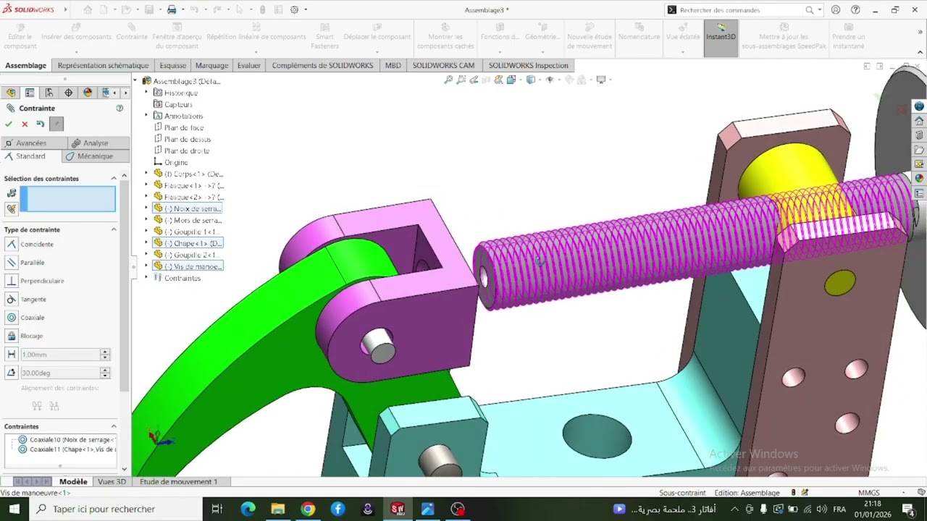Expand the Contraintes folder in tree

pos(146,278)
